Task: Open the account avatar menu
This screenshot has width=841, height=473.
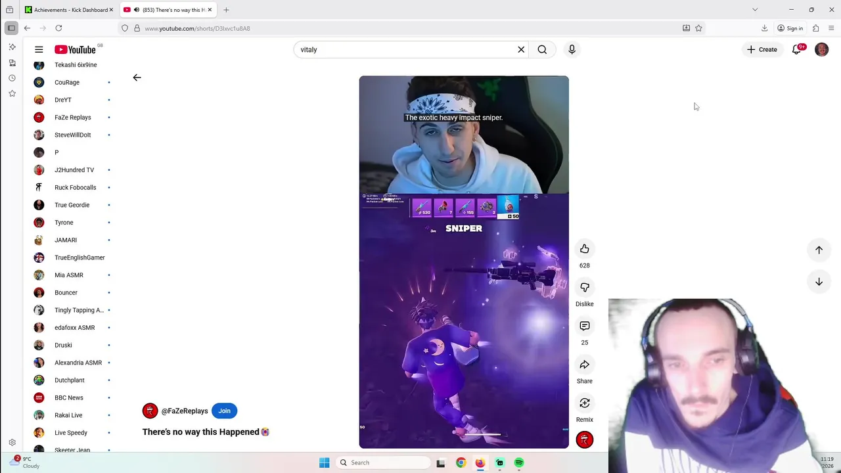Action: 821,49
